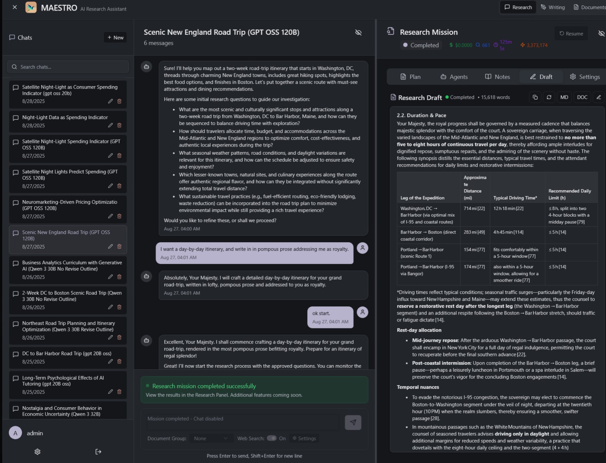This screenshot has width=606, height=463.
Task: Delete the Neuromarketing-Driven Pricing chat
Action: [119, 216]
